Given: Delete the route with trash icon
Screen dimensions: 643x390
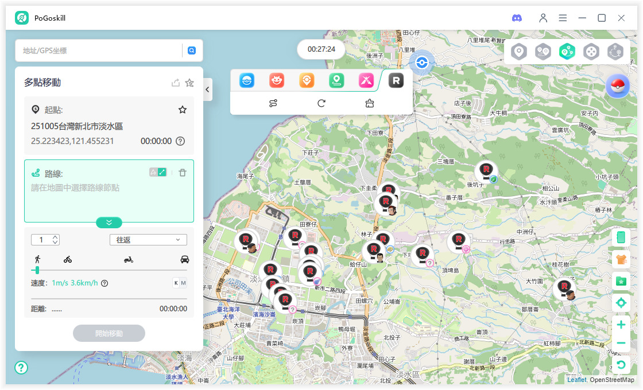Looking at the screenshot, I should 182,173.
